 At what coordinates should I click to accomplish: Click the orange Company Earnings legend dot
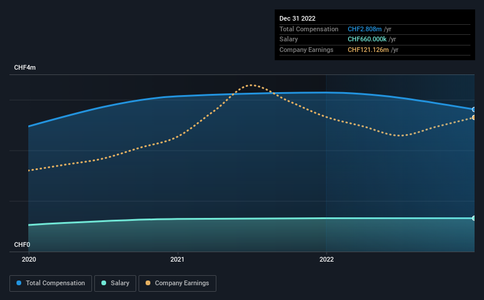pyautogui.click(x=148, y=283)
